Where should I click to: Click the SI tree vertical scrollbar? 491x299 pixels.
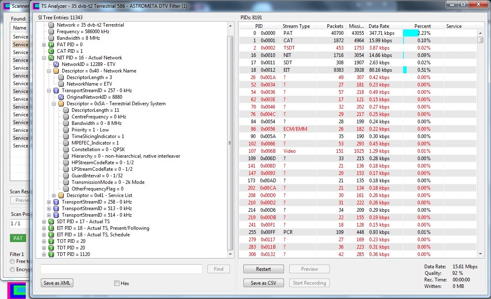[230, 140]
